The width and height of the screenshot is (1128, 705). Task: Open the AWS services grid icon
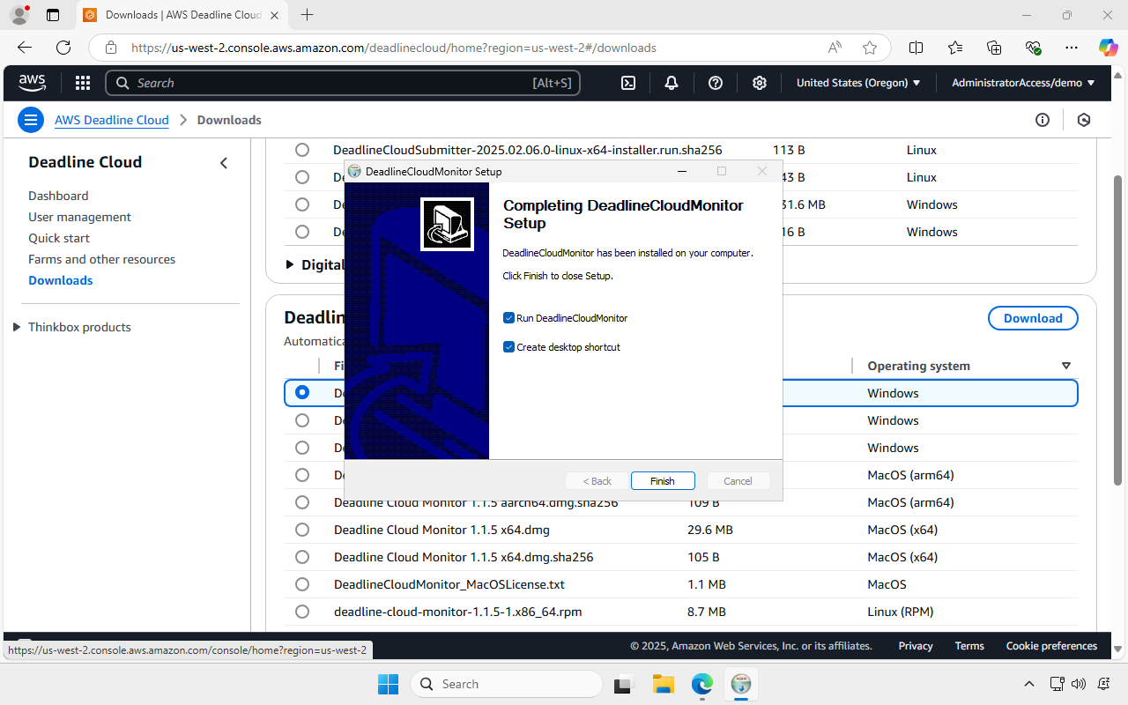(x=82, y=82)
